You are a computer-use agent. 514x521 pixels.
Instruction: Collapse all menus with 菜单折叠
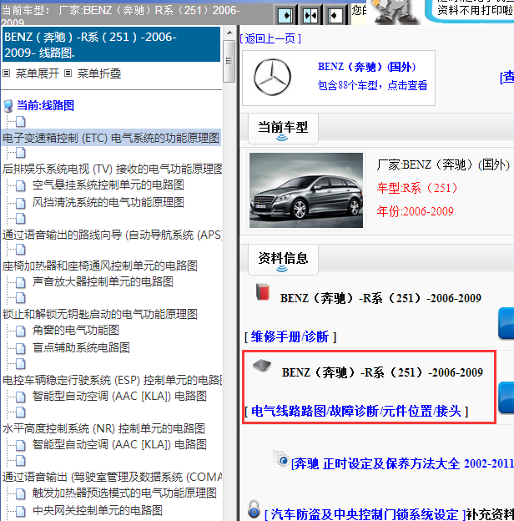tap(99, 73)
